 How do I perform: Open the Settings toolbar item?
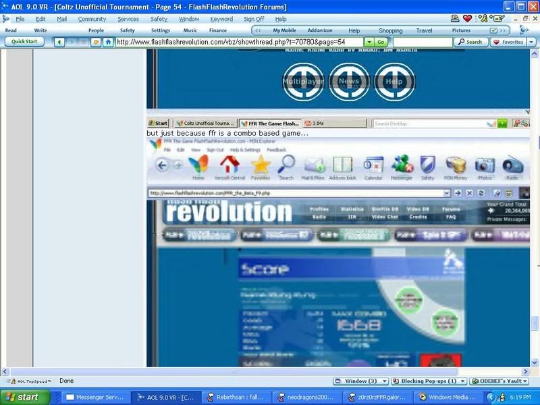[x=161, y=30]
